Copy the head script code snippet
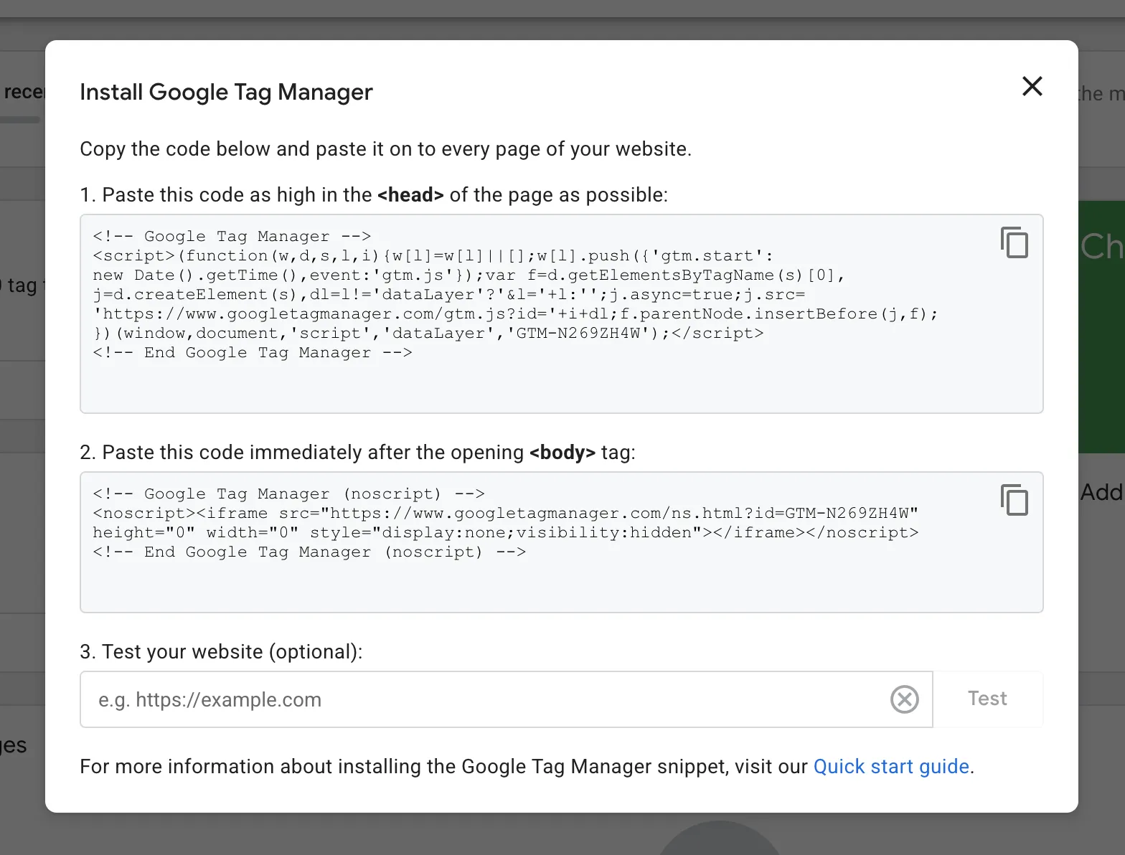The width and height of the screenshot is (1125, 855). tap(1014, 242)
